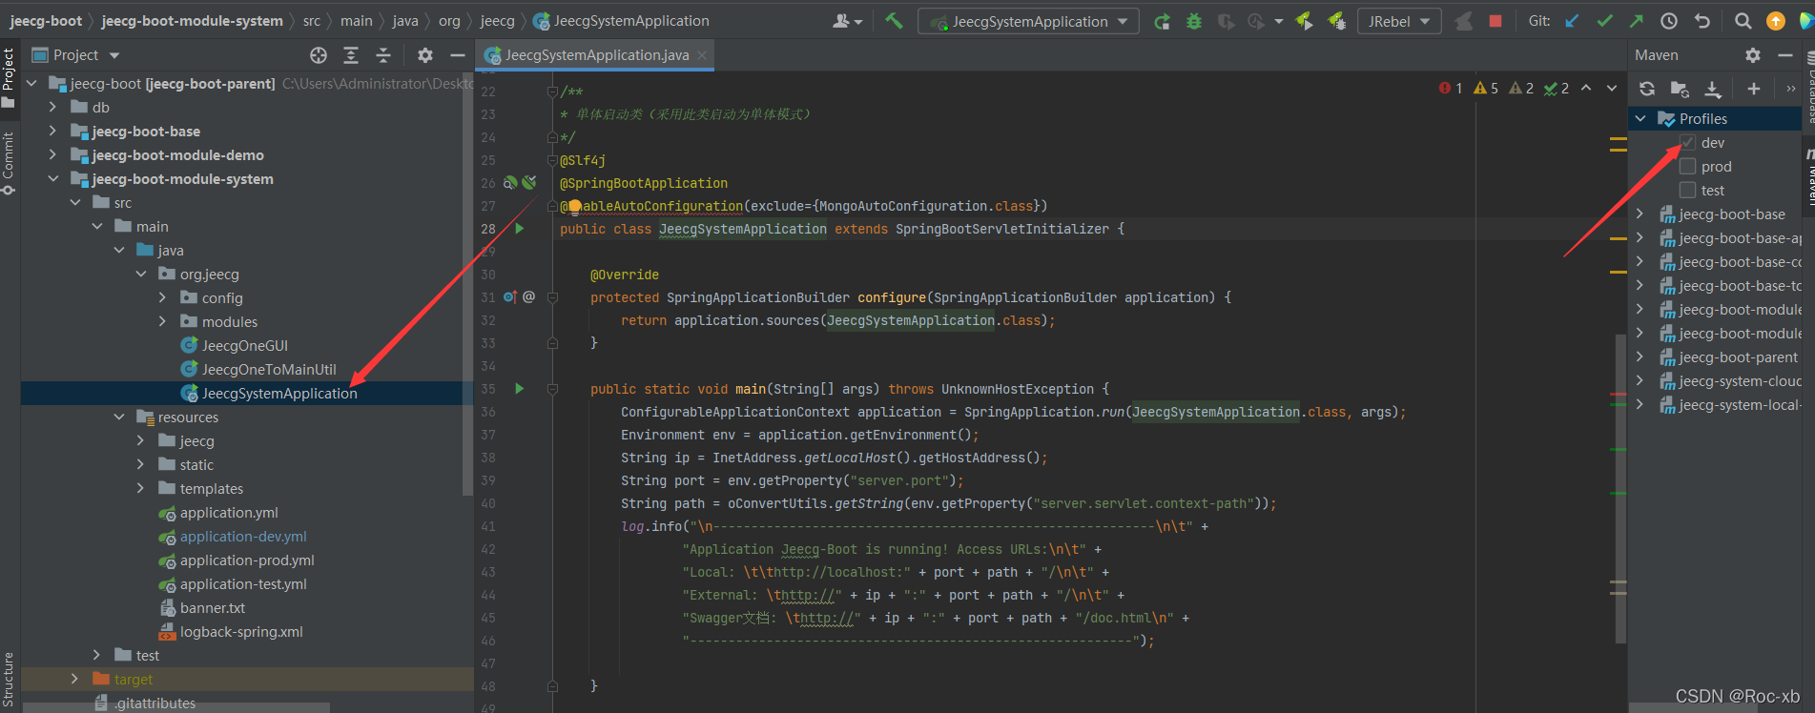Stop the running application red square
Viewport: 1815px width, 713px height.
coord(1495,21)
